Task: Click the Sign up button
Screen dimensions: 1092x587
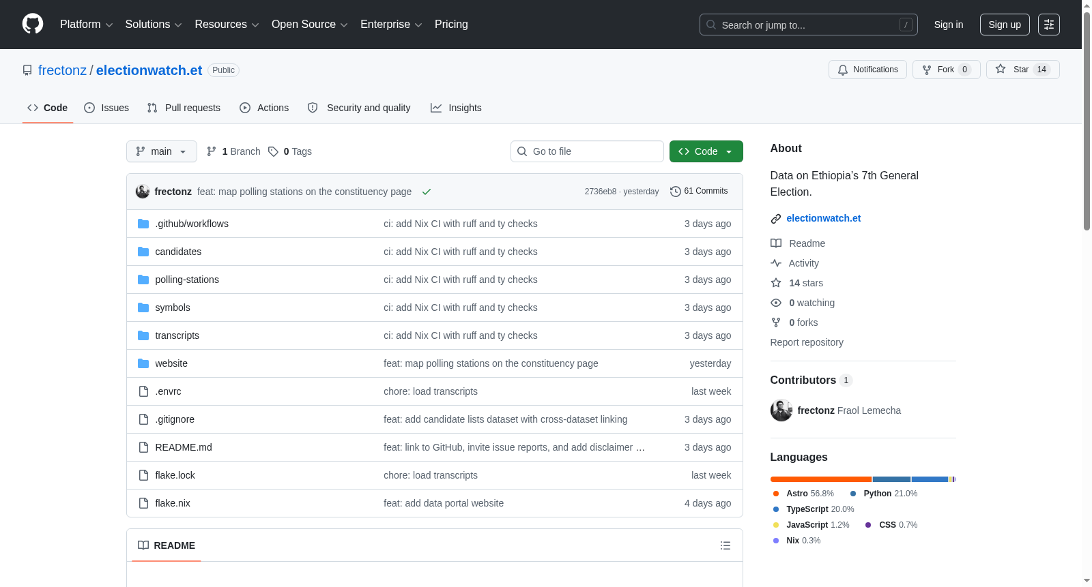Action: 1005,25
